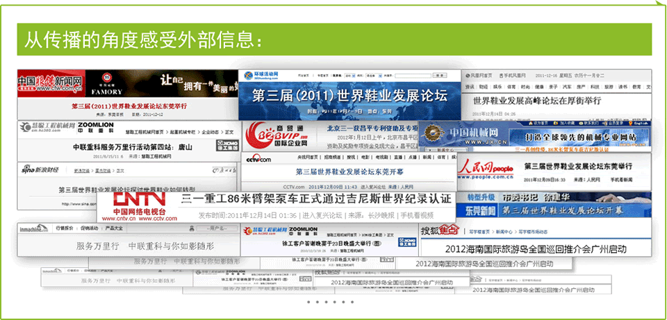
Task: Click the 人民网 people logo
Action: tap(486, 170)
